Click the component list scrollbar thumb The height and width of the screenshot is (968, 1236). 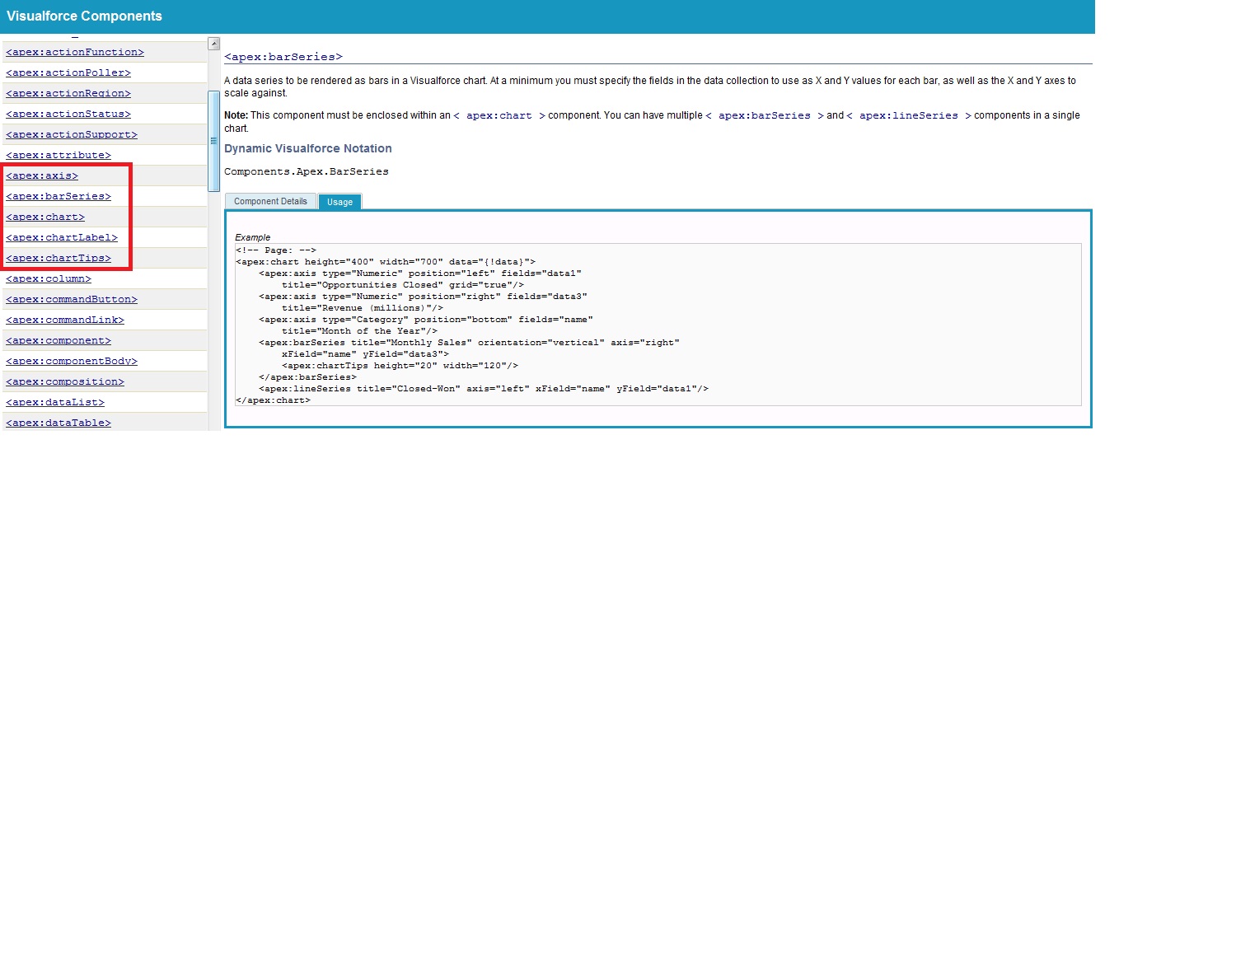[x=214, y=141]
